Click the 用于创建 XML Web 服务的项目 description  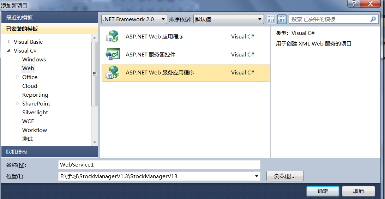(314, 44)
